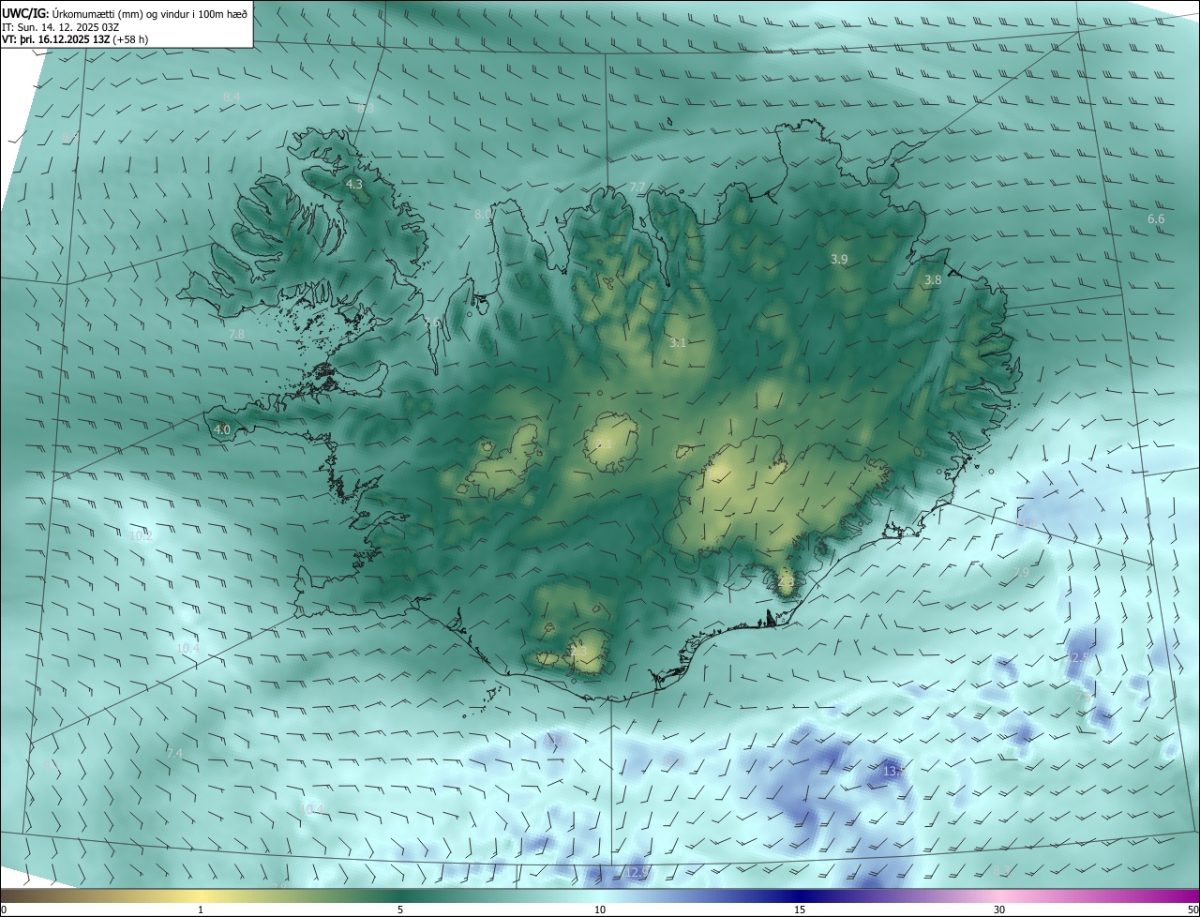This screenshot has width=1200, height=917.
Task: Select the 'VT: þri. 16.12.2025 13Z (+58 h)' line
Action: point(75,39)
